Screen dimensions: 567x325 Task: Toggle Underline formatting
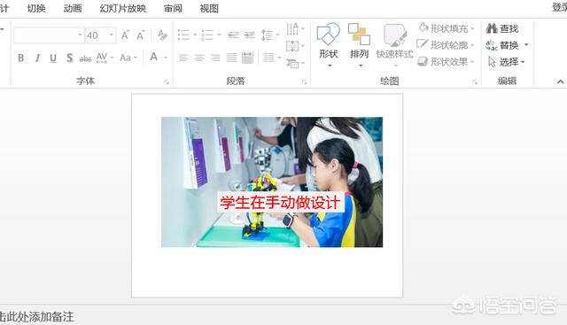pyautogui.click(x=53, y=58)
